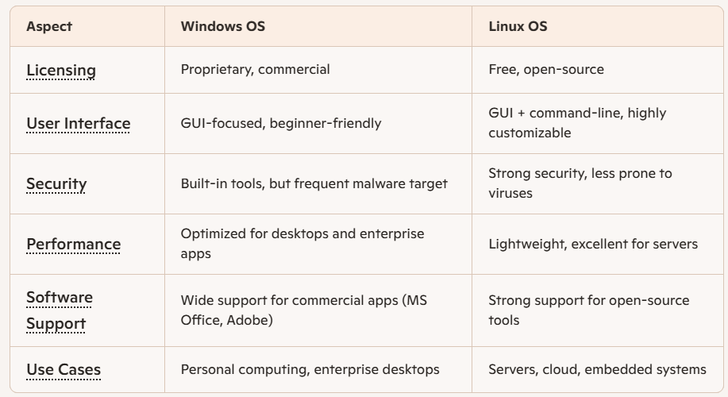Click the Aspect column header
728x397 pixels.
(x=49, y=26)
